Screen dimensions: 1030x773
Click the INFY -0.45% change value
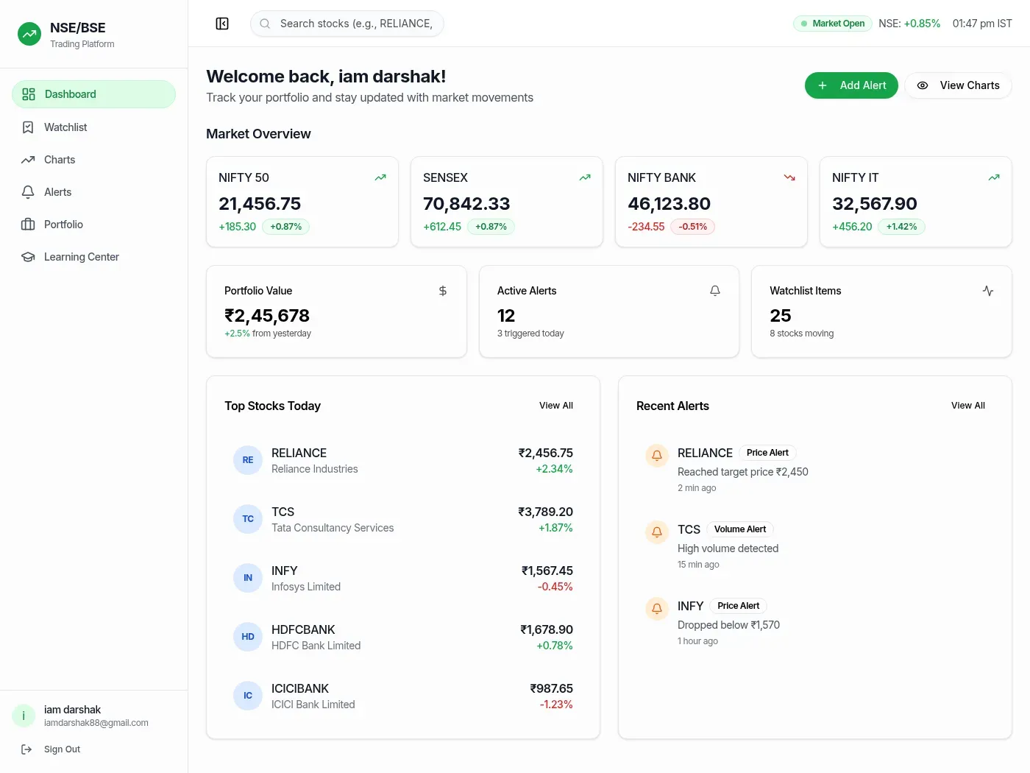(555, 587)
